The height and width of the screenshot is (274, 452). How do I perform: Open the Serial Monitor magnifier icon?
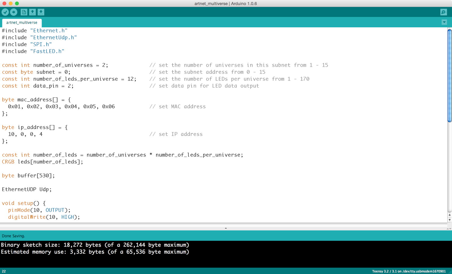click(444, 12)
